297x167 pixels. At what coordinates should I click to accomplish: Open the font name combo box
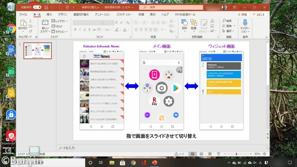(x=88, y=23)
